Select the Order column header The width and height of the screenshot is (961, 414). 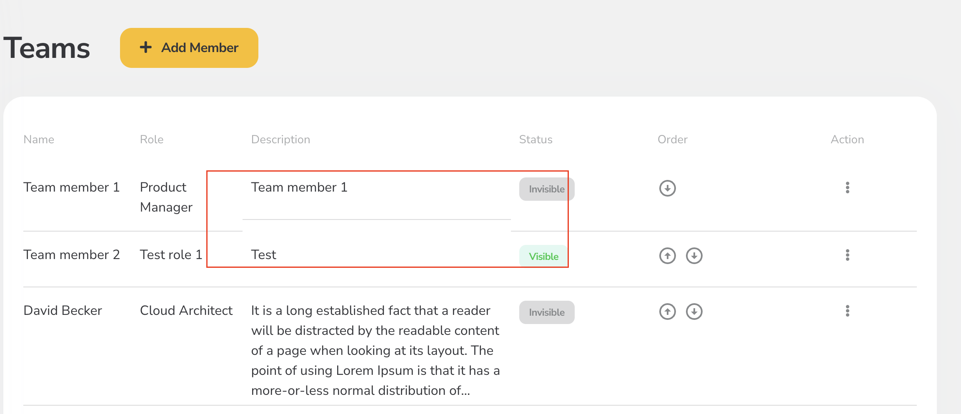click(x=672, y=140)
